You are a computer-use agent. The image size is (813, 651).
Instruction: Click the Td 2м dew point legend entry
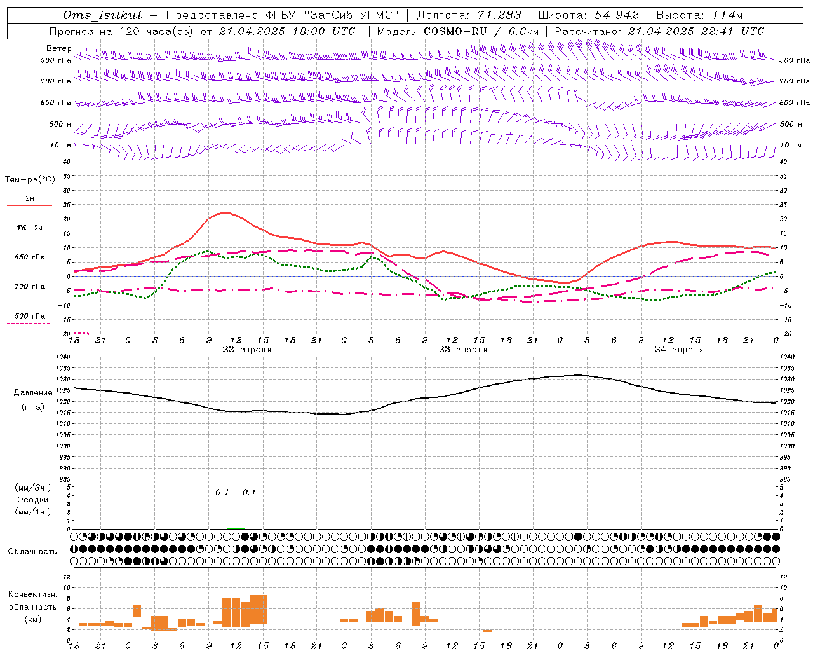click(x=29, y=228)
